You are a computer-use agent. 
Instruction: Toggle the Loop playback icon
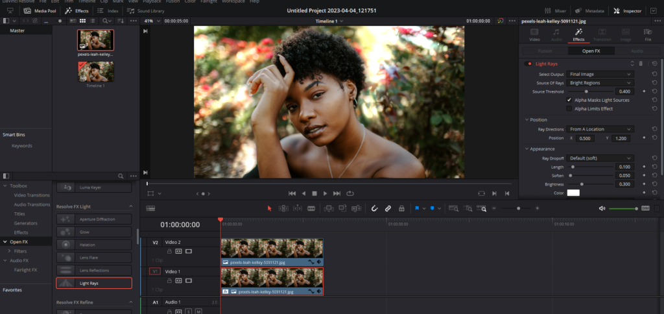click(350, 193)
